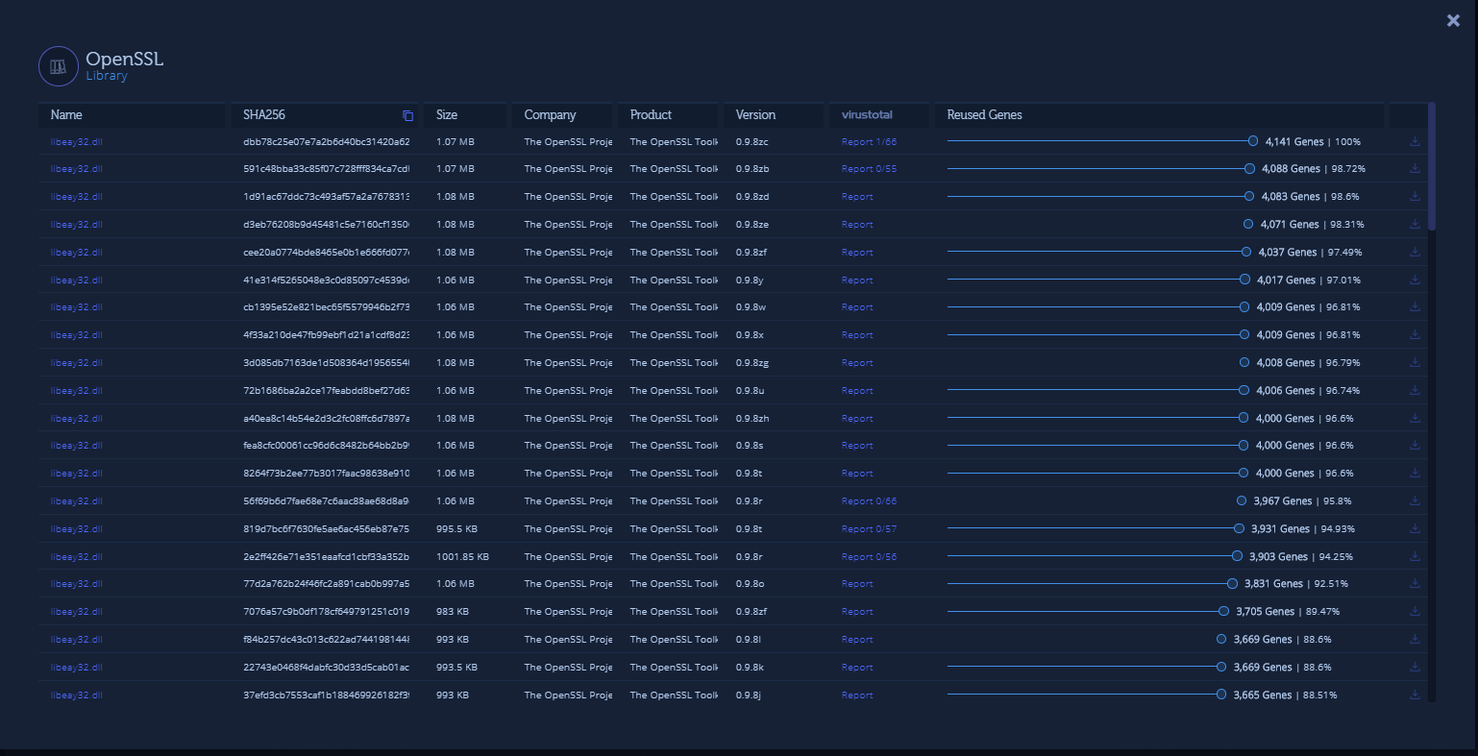Open VirusTotal Report 0/55 link
The height and width of the screenshot is (756, 1478).
[869, 169]
